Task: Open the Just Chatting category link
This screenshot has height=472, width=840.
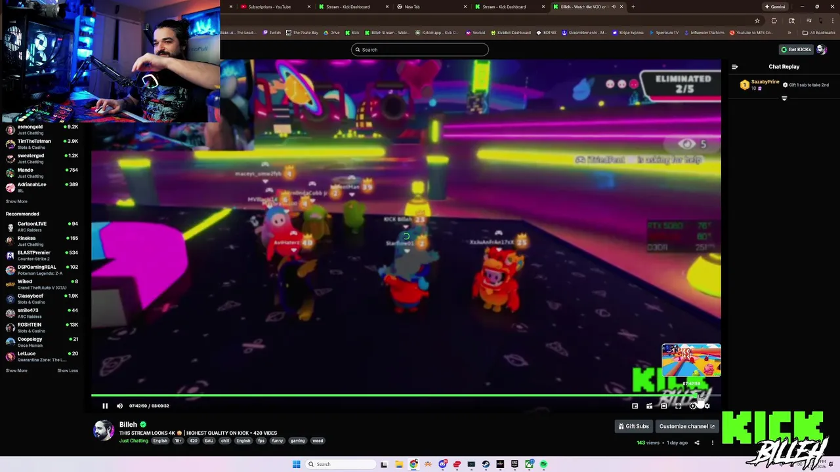Action: tap(134, 441)
